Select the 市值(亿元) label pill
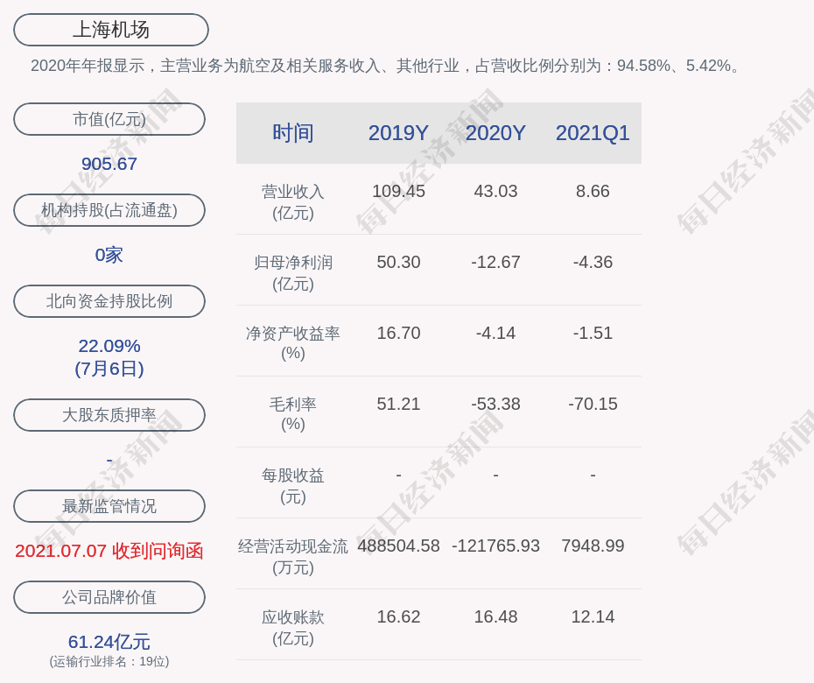Image resolution: width=814 pixels, height=683 pixels. coord(109,119)
